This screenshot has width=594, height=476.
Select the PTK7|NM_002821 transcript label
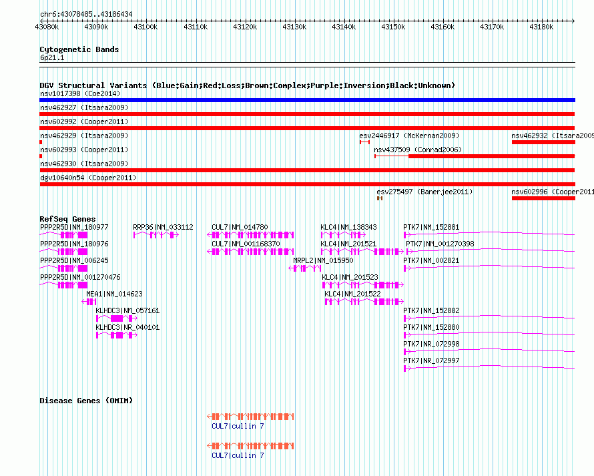(x=431, y=261)
